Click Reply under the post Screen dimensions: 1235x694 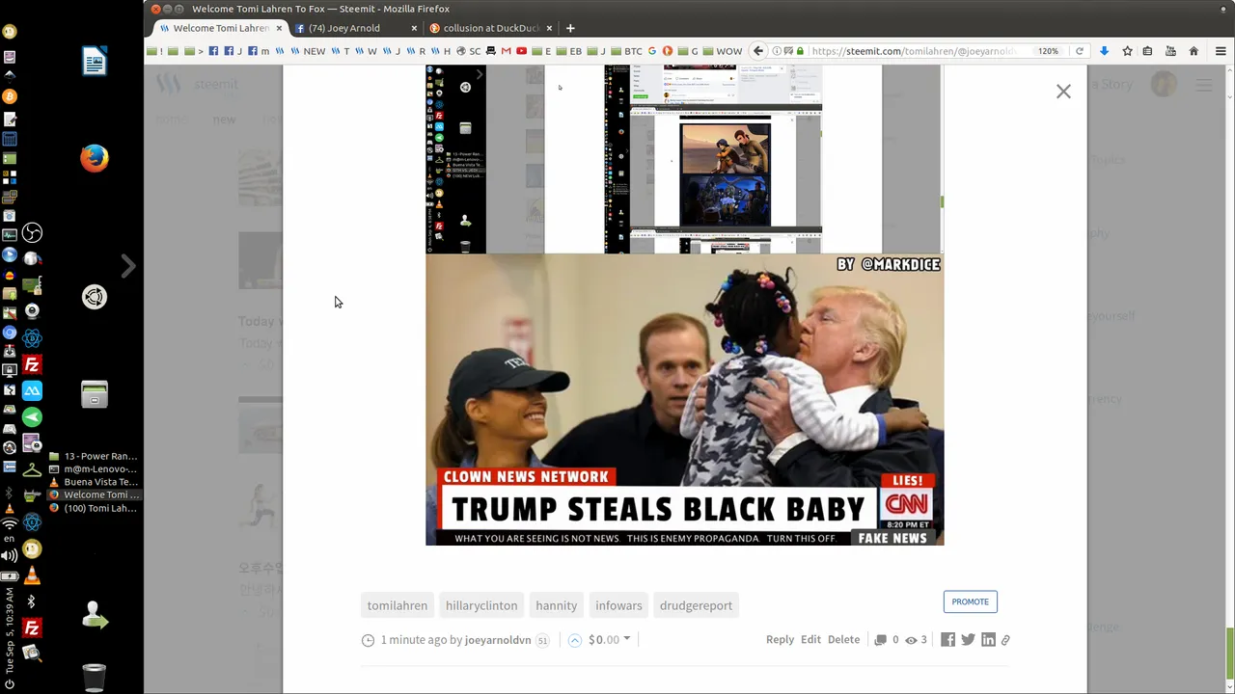(x=780, y=639)
